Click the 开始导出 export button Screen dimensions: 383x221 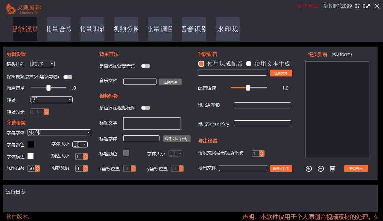[x=356, y=168]
